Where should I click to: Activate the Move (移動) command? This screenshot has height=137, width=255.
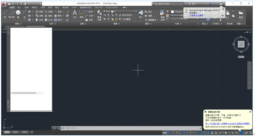pos(39,12)
